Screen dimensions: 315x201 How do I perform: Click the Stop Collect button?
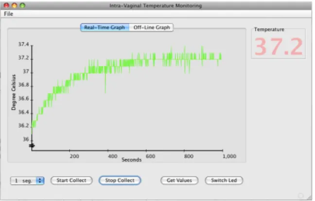tap(120, 180)
